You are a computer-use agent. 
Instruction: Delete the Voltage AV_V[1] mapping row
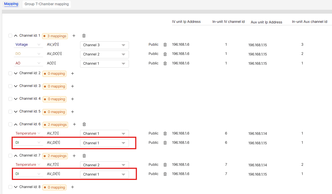165,44
